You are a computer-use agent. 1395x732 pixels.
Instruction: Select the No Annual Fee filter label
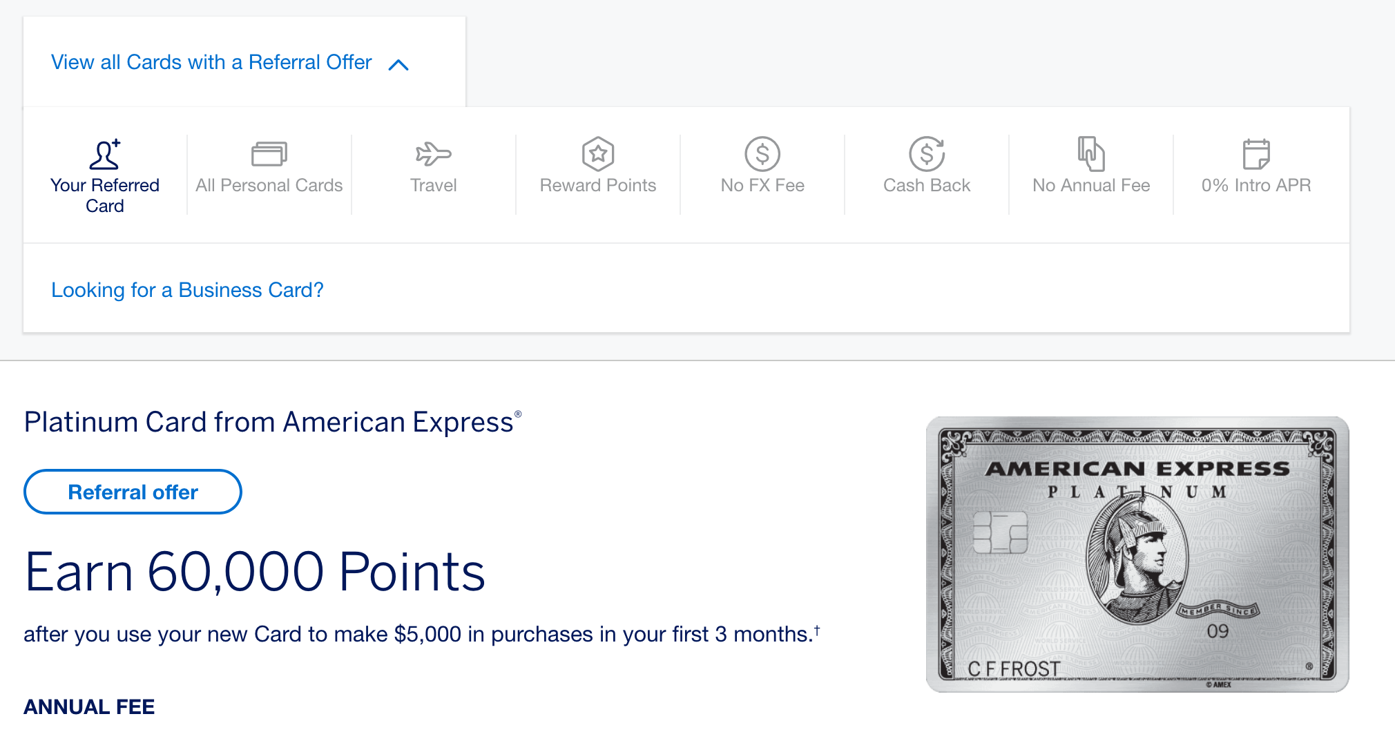click(1091, 185)
